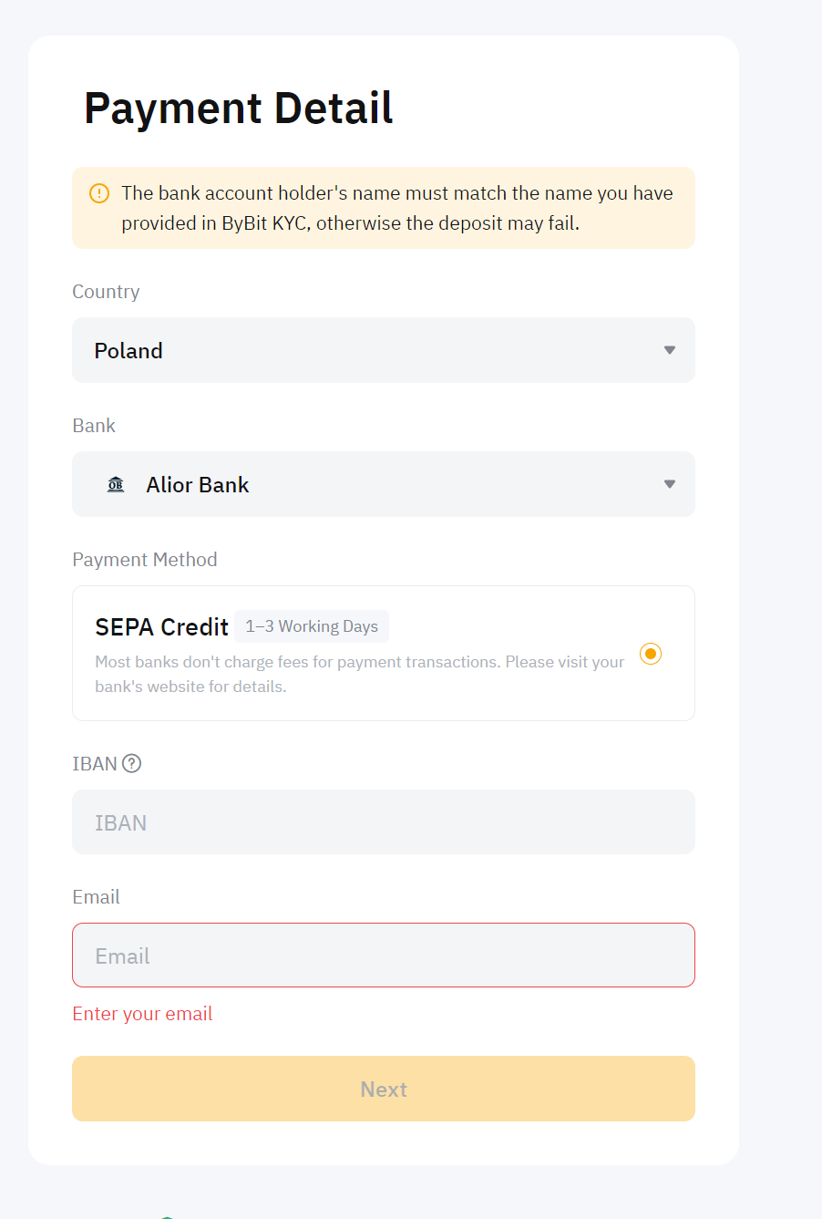Click the 'Enter your email' error message
This screenshot has height=1219, width=822.
pyautogui.click(x=142, y=1014)
